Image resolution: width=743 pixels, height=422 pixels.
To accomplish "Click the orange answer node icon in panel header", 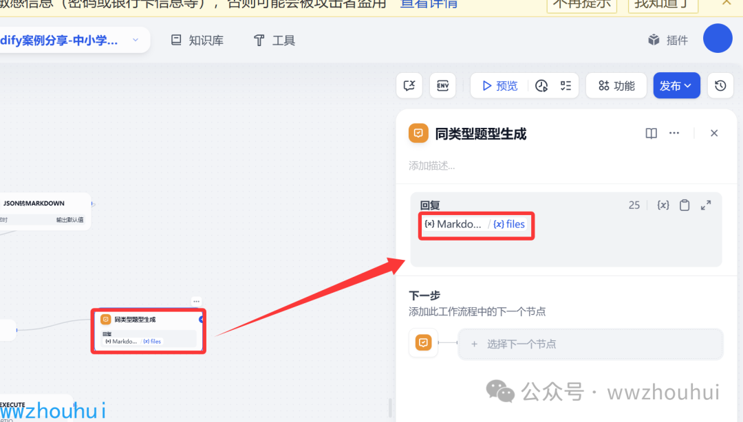I will click(x=418, y=133).
